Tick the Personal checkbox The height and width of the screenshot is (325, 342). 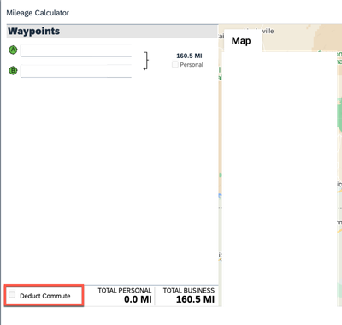coord(175,64)
